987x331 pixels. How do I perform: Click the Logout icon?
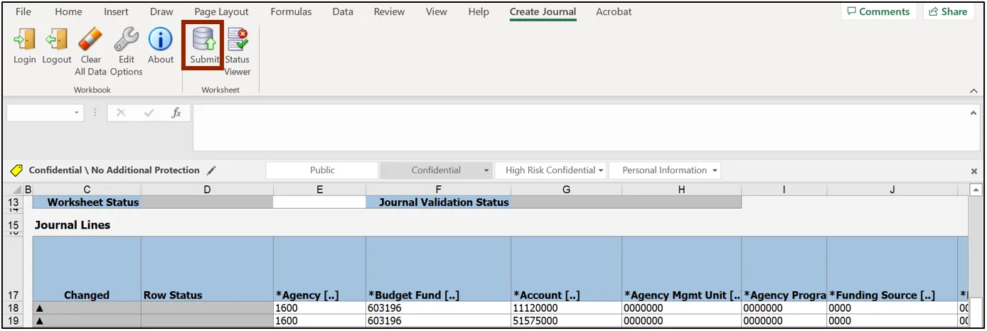point(57,40)
